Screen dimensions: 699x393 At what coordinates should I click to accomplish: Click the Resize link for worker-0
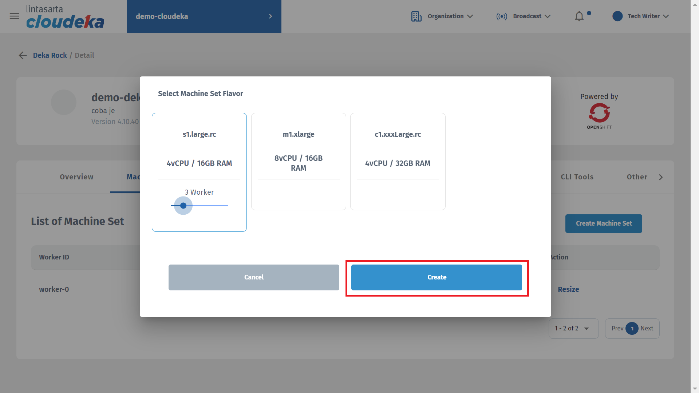pyautogui.click(x=568, y=289)
